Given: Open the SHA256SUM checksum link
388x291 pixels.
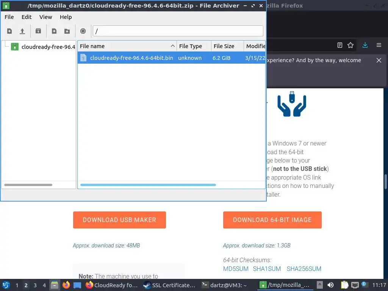Looking at the screenshot, I should click(x=304, y=269).
